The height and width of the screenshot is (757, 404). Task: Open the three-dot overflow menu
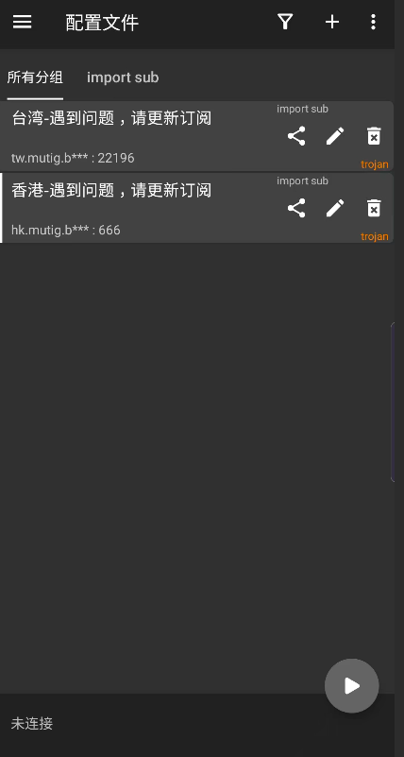pyautogui.click(x=373, y=22)
